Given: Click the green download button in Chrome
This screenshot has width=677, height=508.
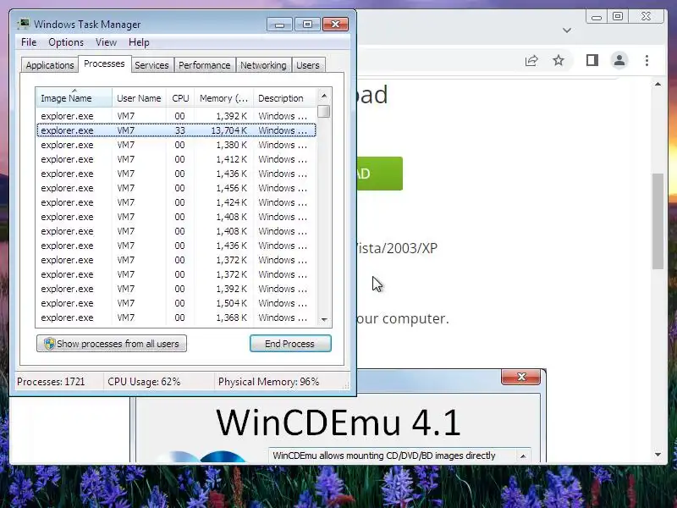Looking at the screenshot, I should [x=379, y=174].
